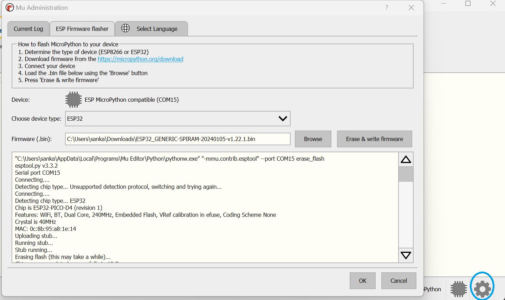Click the log scrollbar thumb
The image size is (505, 300).
[x=406, y=174]
